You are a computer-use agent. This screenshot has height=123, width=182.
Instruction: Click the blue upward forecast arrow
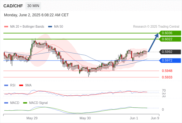[x=153, y=42]
